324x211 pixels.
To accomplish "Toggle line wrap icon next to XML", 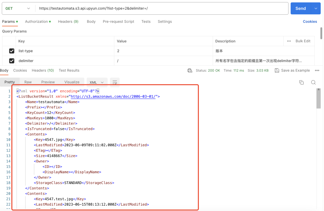I will pos(115,82).
